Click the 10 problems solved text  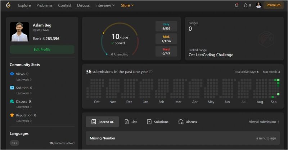[62, 143]
